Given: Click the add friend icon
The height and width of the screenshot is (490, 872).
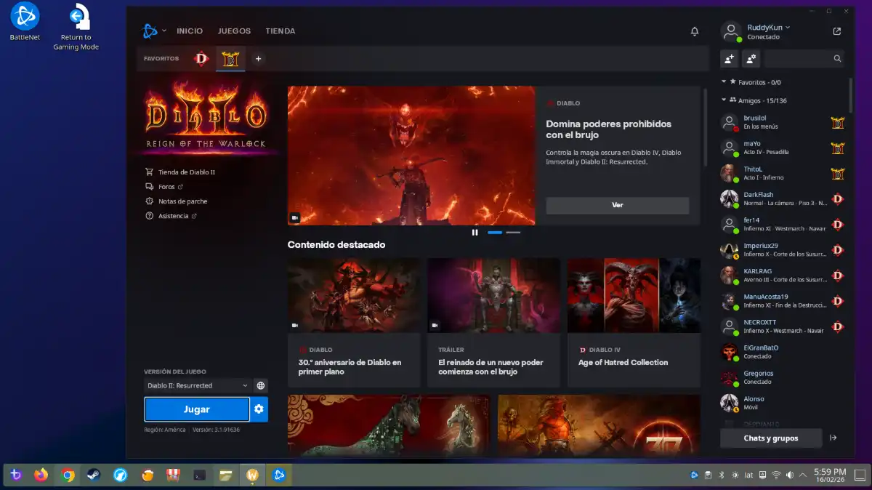Looking at the screenshot, I should tap(729, 58).
